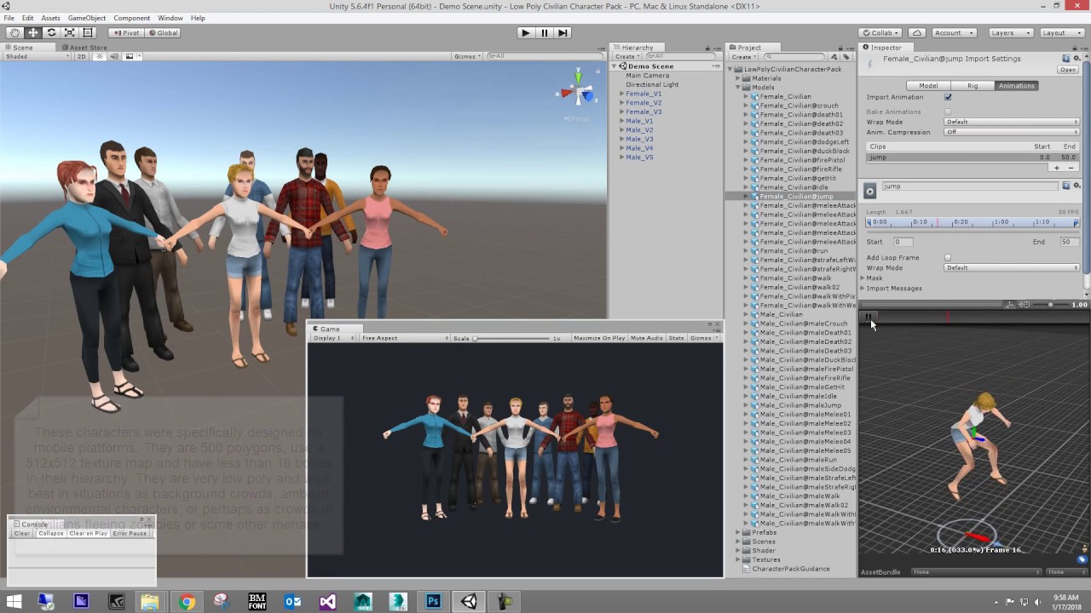Viewport: 1091px width, 613px height.
Task: Select the Rect Transform tool
Action: pyautogui.click(x=88, y=32)
